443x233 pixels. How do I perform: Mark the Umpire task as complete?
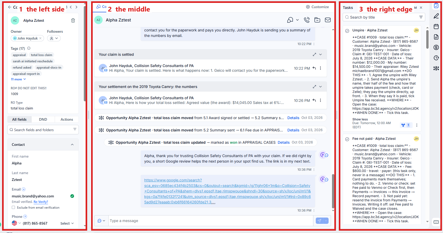347,31
